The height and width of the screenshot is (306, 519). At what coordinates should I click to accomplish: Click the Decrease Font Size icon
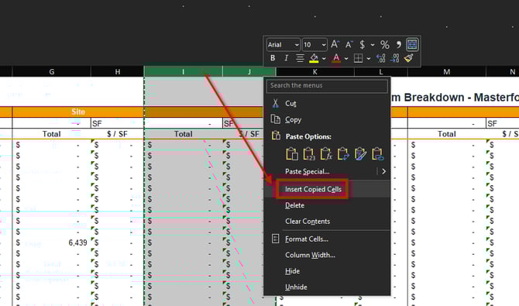(349, 44)
